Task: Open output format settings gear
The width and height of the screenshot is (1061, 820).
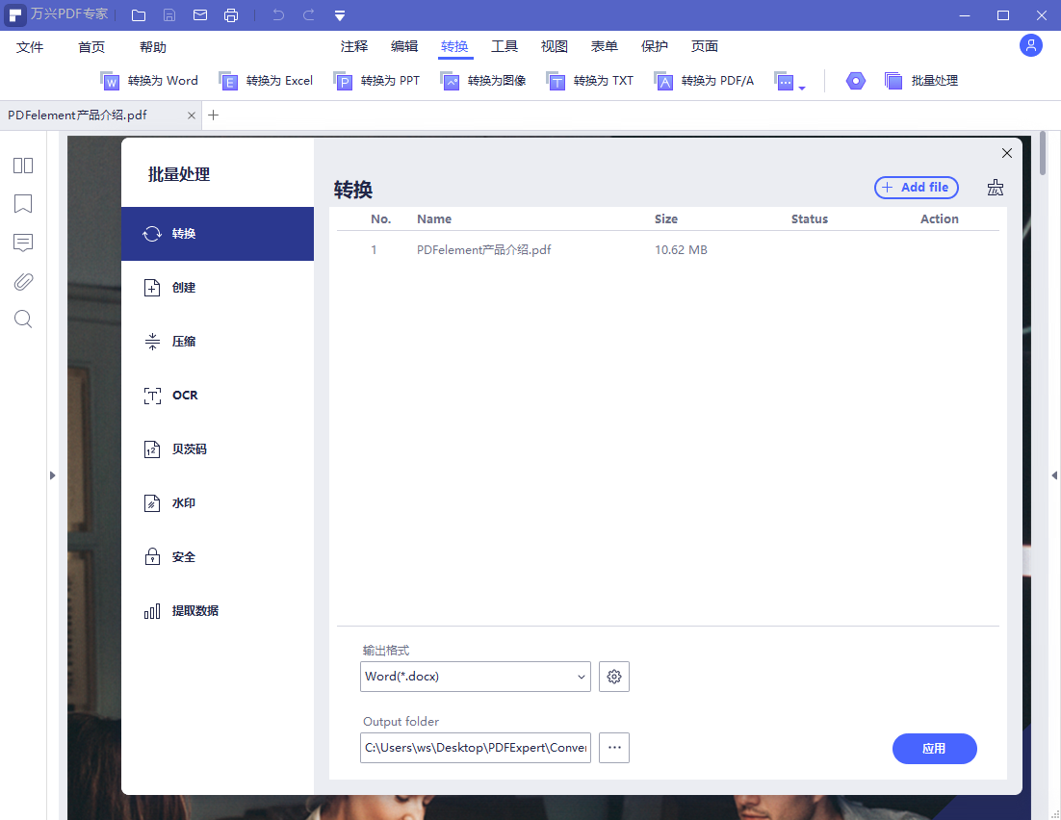Action: coord(613,677)
